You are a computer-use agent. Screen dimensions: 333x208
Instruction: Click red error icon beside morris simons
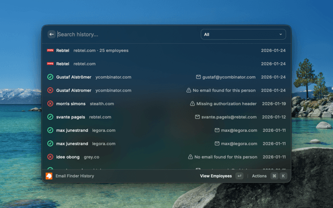click(x=50, y=103)
